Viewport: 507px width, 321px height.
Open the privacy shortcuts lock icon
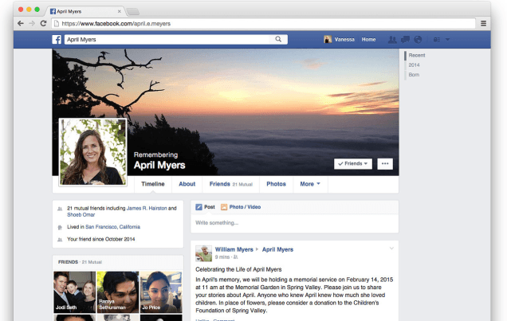pyautogui.click(x=437, y=39)
